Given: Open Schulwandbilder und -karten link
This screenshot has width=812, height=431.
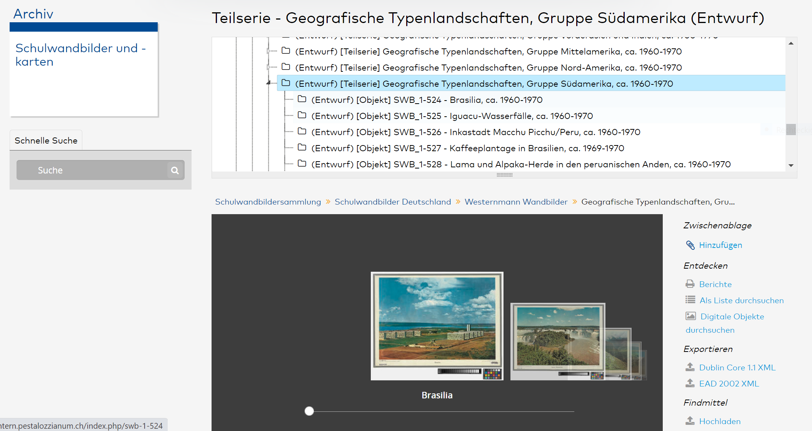Looking at the screenshot, I should pyautogui.click(x=80, y=55).
